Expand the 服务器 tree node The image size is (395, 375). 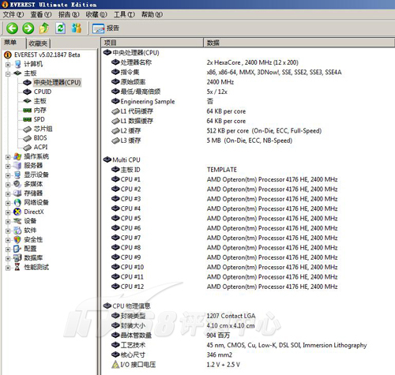(8, 166)
